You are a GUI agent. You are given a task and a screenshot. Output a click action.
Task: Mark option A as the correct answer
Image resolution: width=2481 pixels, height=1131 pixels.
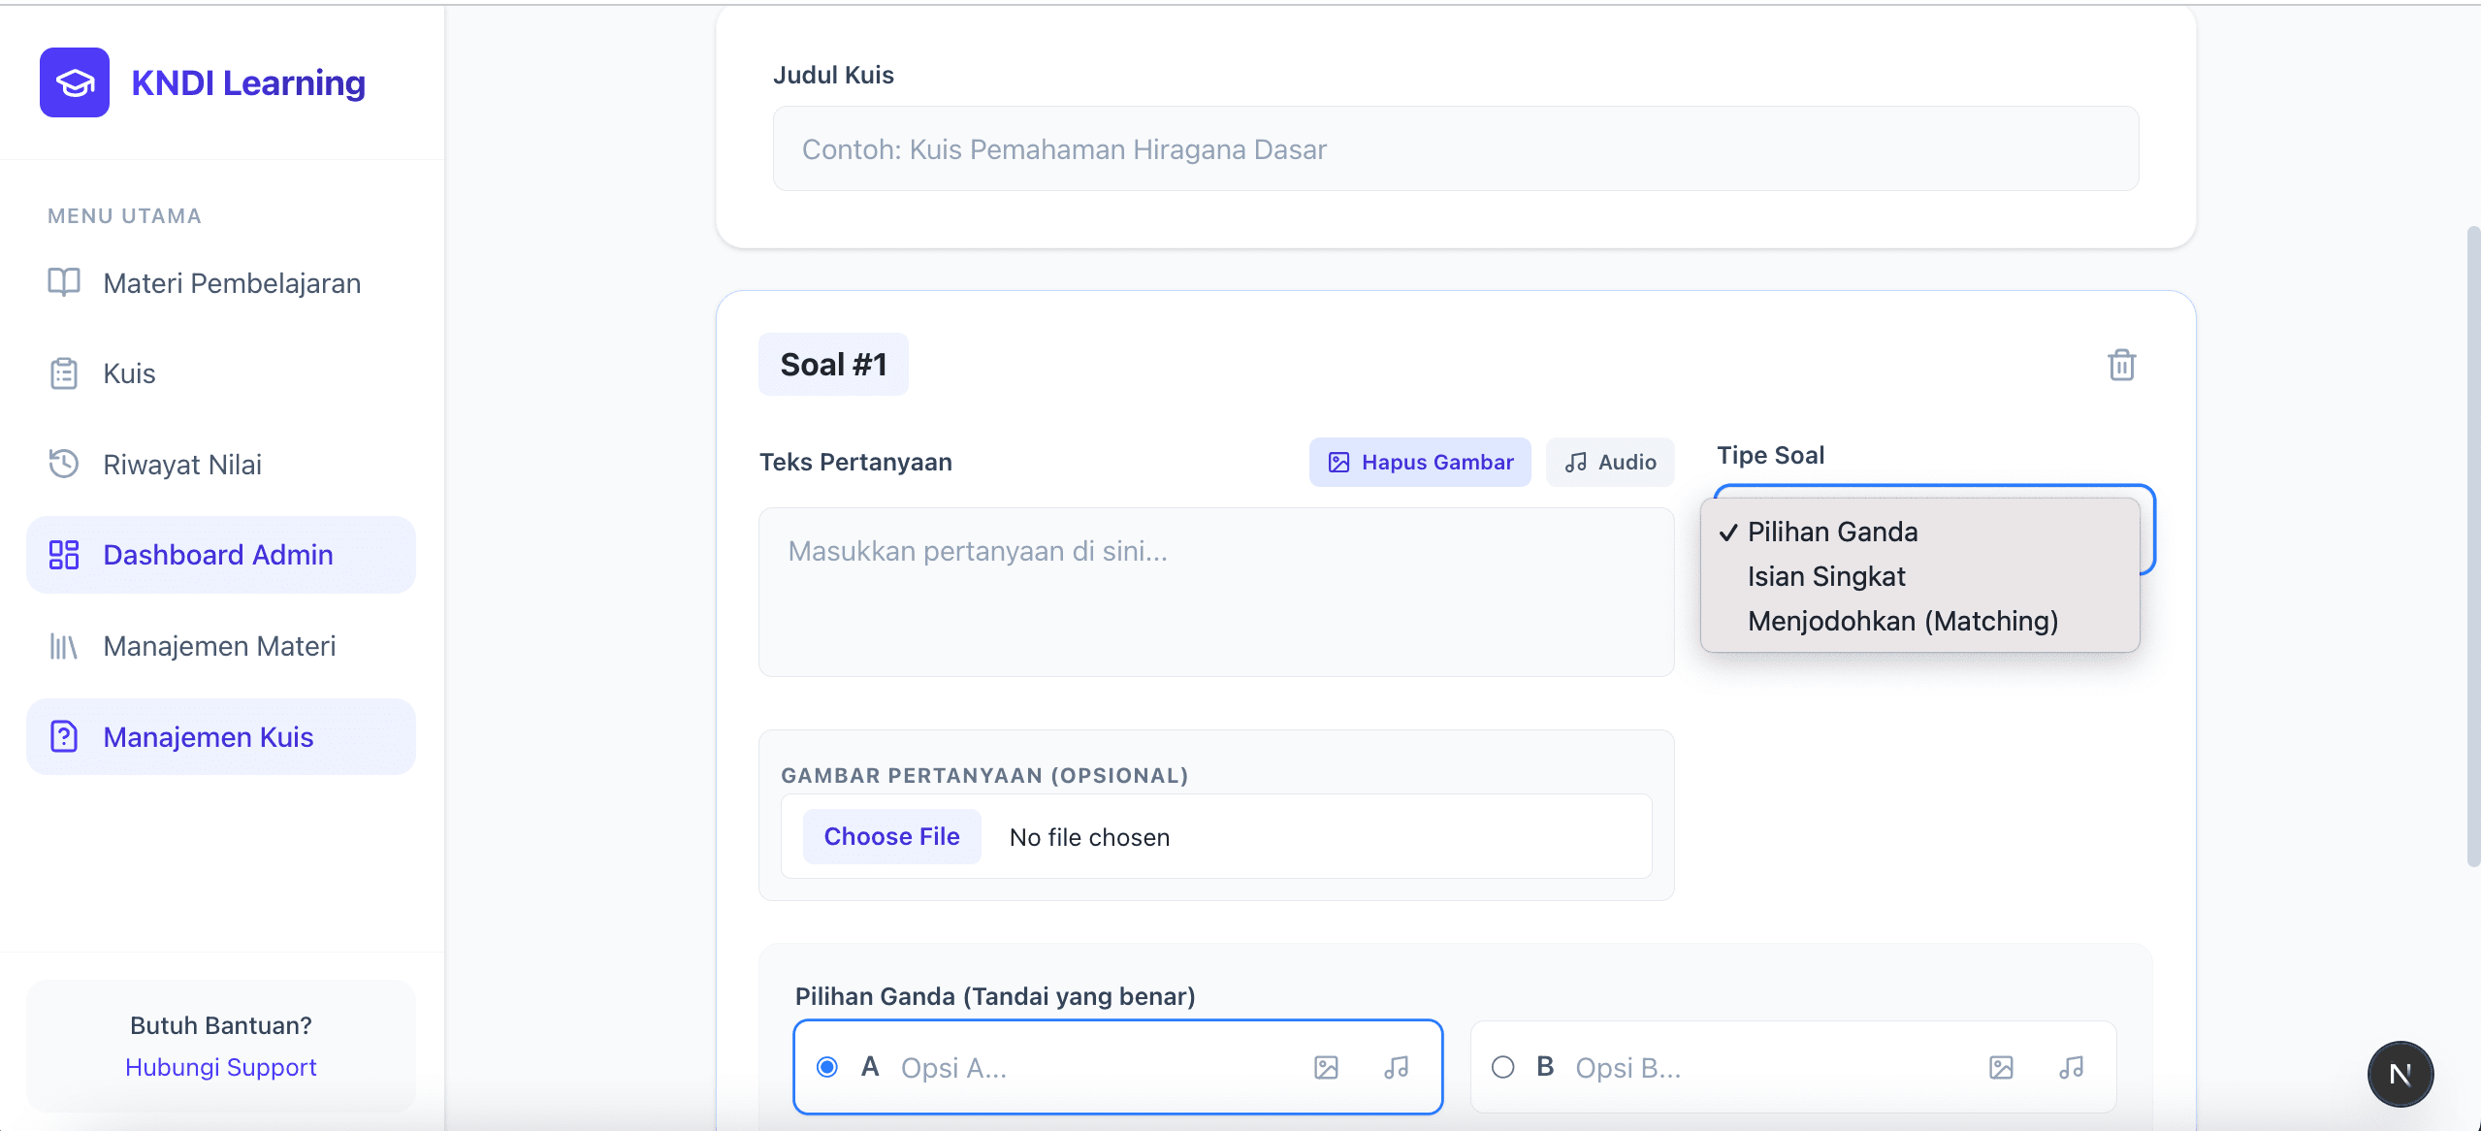827,1067
